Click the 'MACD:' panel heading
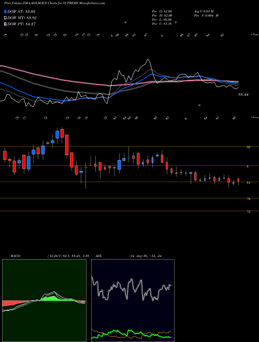 point(15,256)
